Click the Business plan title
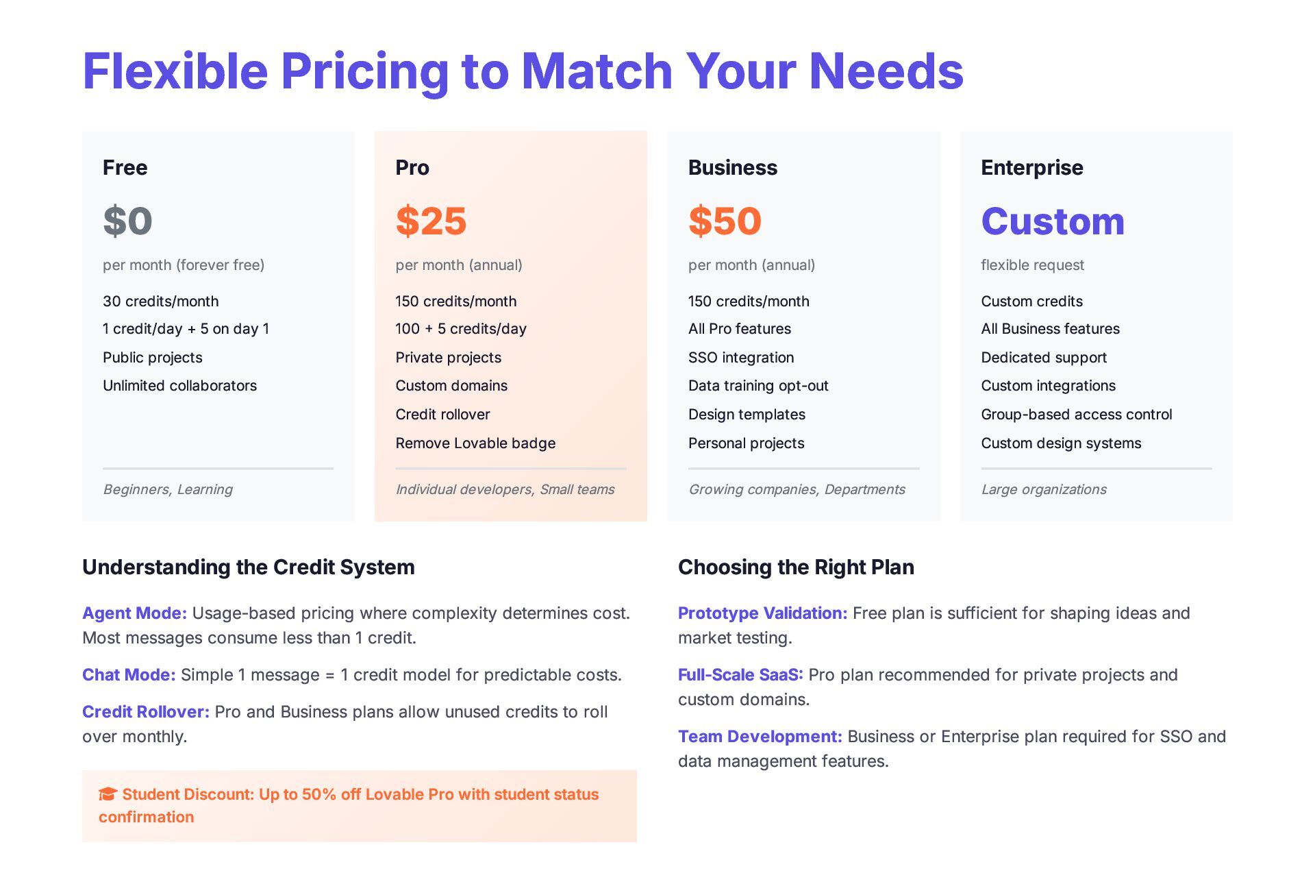This screenshot has width=1315, height=884. coord(732,168)
